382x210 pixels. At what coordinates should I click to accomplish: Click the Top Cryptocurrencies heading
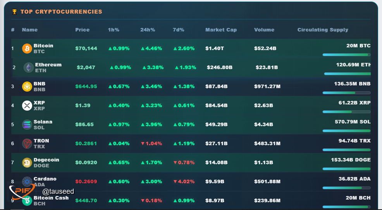point(61,12)
